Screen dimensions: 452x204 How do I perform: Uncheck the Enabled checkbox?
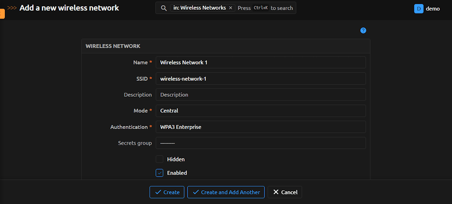(159, 173)
